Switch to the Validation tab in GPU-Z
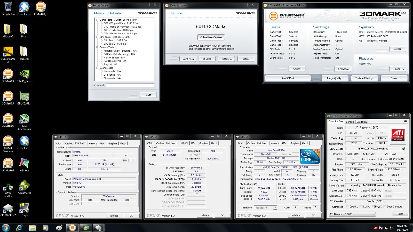This screenshot has height=232, width=413. click(x=361, y=122)
